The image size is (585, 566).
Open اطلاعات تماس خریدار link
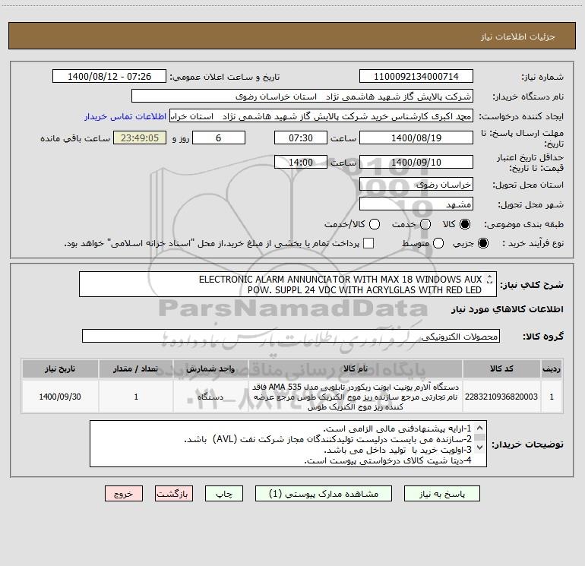pos(125,116)
